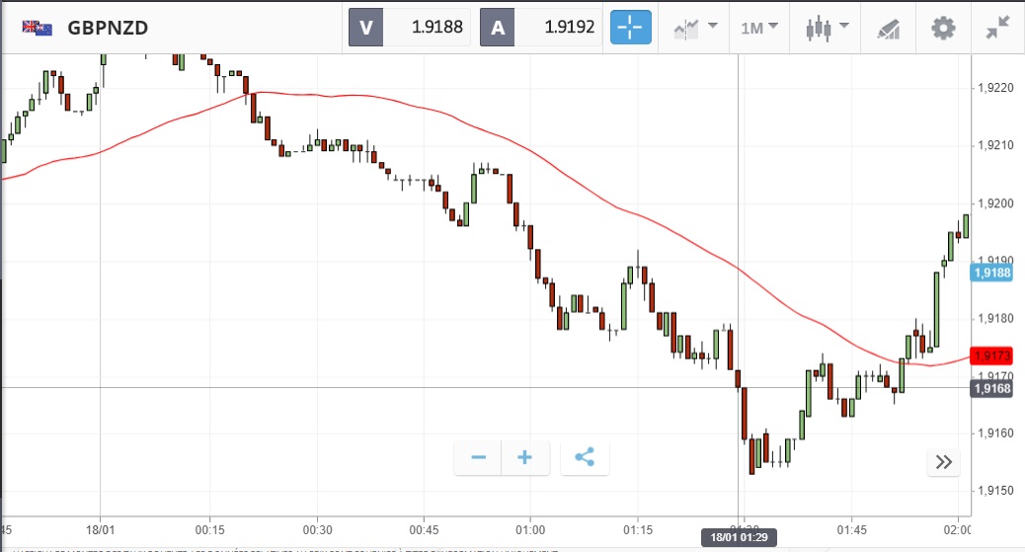The height and width of the screenshot is (552, 1025).
Task: Open the compare chart dropdown
Action: click(695, 28)
